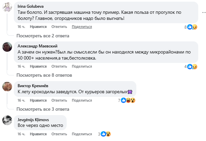Reply to Виктор Кремнёв's comment
206x141 pixels.
point(59,100)
